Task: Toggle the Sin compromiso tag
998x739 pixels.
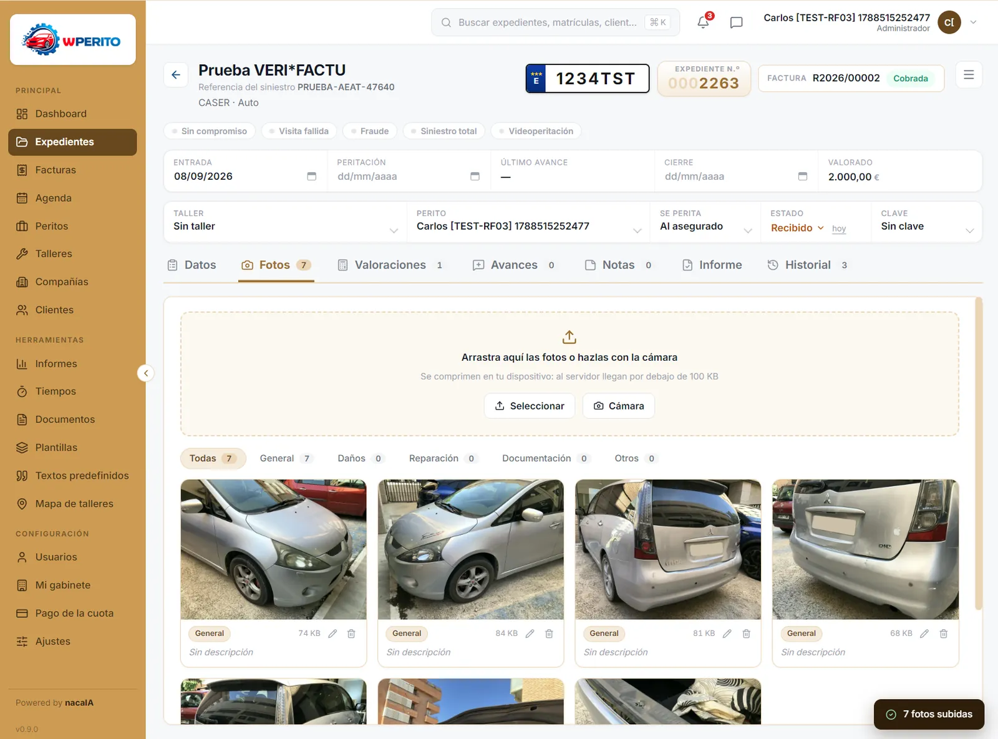Action: coord(210,131)
